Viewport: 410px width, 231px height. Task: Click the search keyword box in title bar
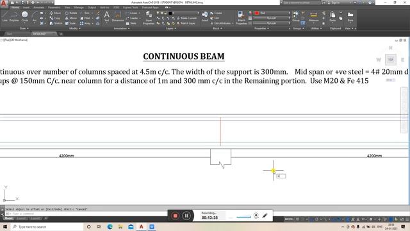(301, 3)
